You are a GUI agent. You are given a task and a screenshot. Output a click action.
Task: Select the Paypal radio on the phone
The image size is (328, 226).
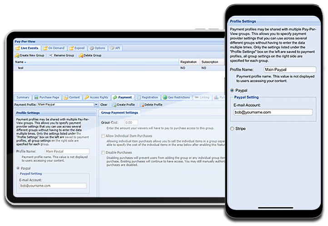coord(232,90)
